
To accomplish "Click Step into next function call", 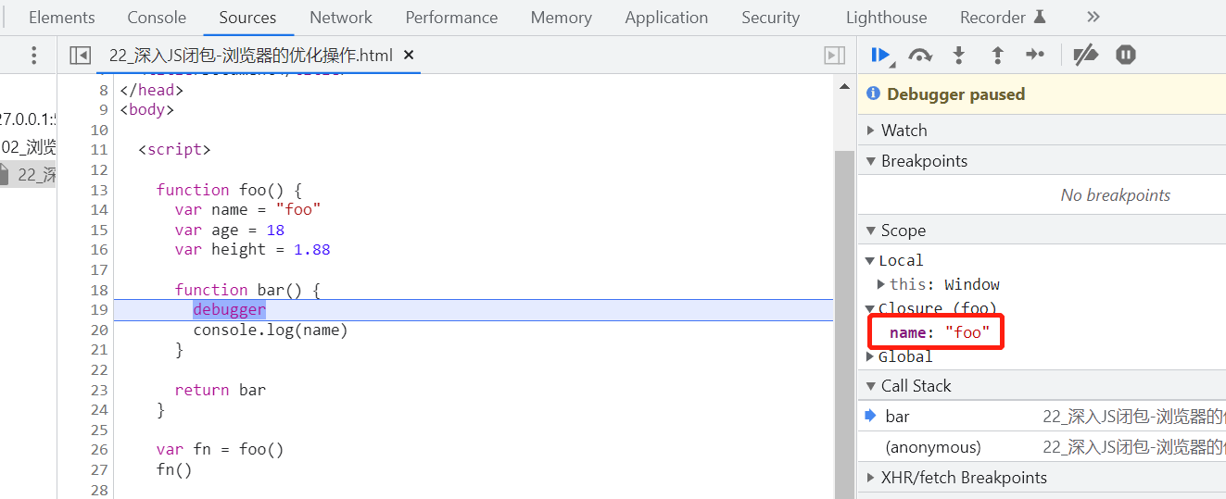I will pyautogui.click(x=958, y=56).
